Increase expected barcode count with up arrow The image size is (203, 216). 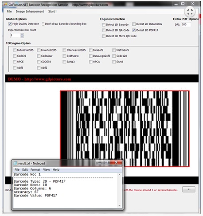[x=22, y=34]
